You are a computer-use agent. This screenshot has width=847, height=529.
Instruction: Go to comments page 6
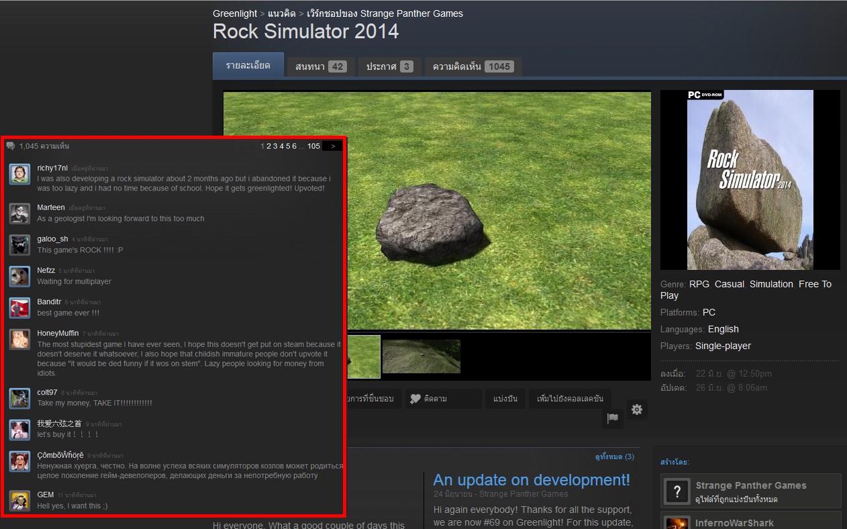tap(294, 146)
